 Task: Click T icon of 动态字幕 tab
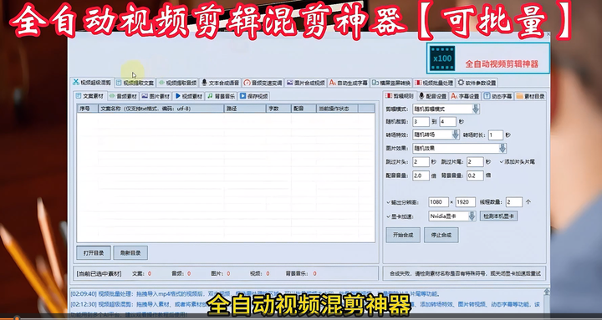click(487, 96)
